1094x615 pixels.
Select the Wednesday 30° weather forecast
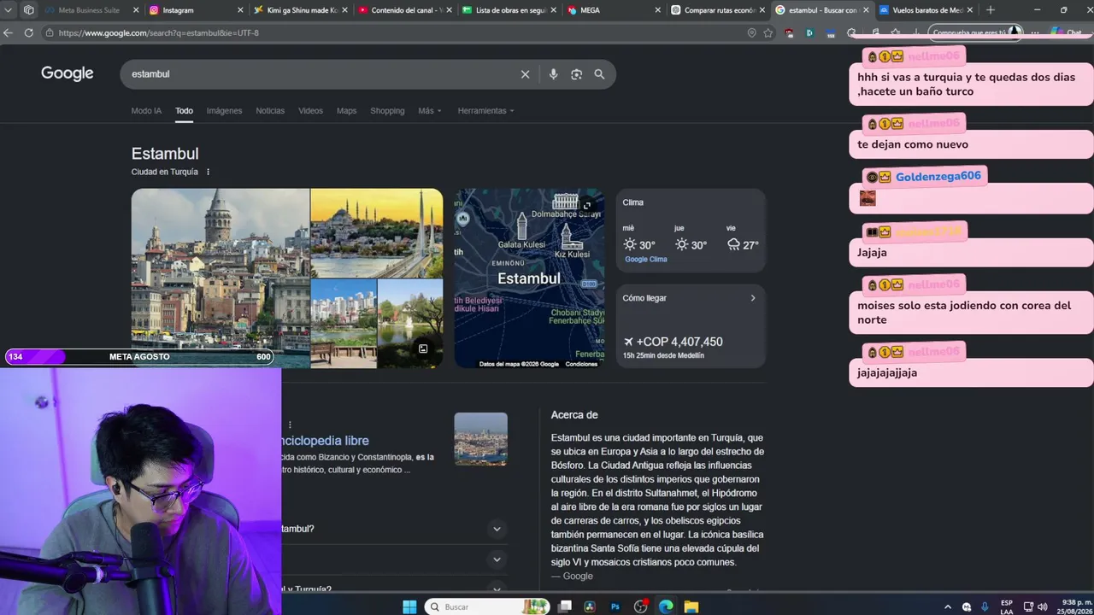(638, 238)
